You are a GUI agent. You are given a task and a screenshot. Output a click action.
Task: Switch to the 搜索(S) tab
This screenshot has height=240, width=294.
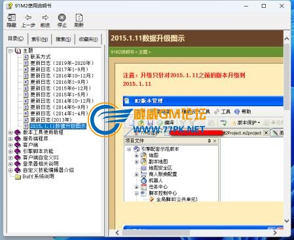(63, 39)
